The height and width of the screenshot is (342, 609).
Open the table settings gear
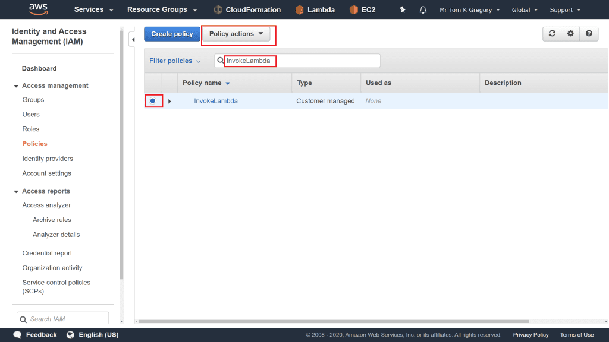570,34
